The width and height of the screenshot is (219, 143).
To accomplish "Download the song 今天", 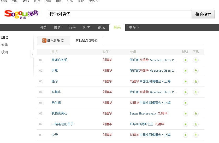I will pyautogui.click(x=196, y=135).
